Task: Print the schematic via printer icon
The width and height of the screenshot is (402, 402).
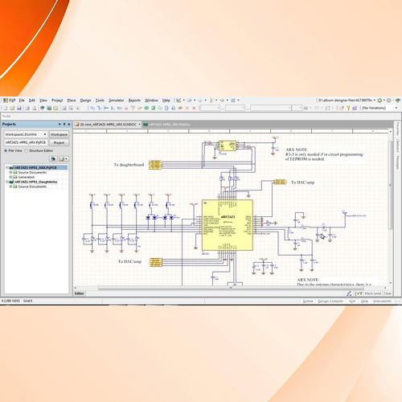Action: tap(27, 108)
